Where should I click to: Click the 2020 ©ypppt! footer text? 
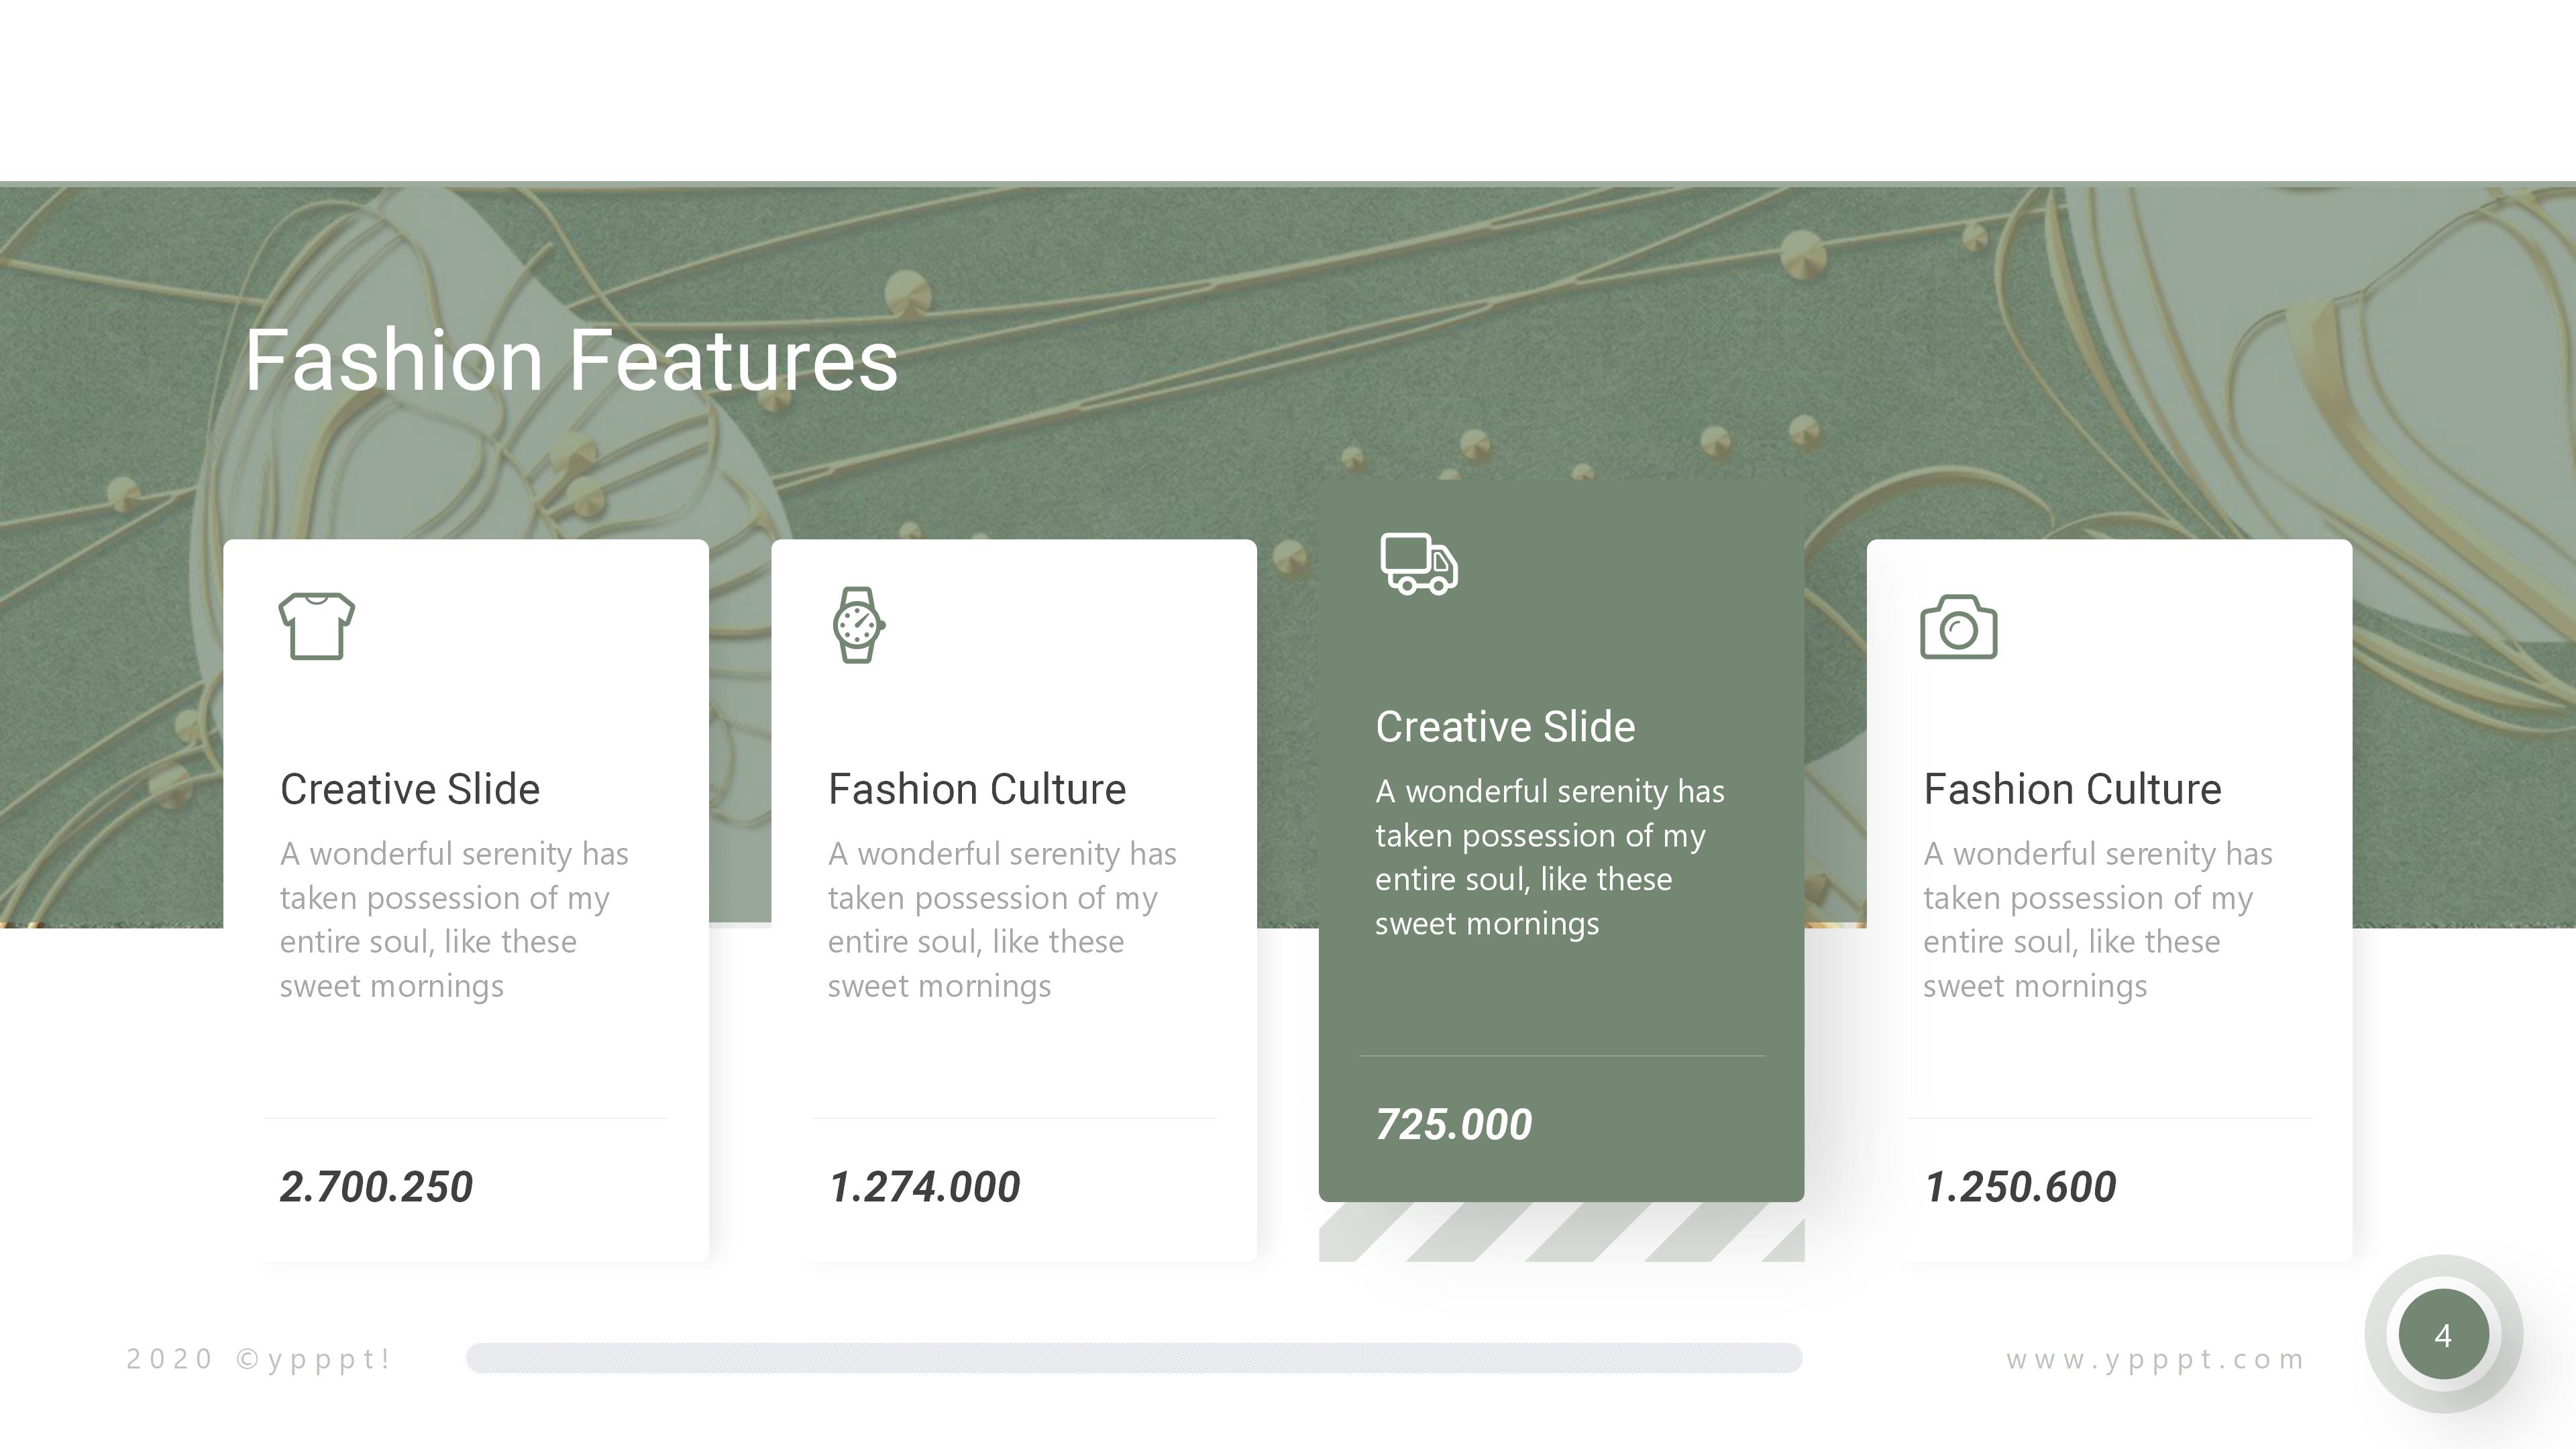[259, 1359]
